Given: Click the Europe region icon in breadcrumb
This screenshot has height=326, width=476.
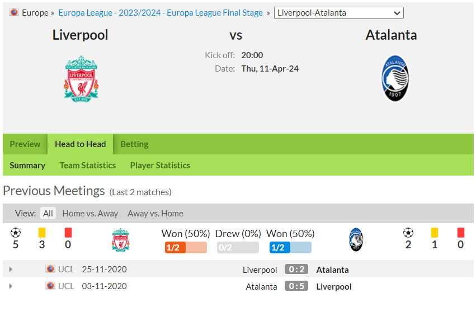Looking at the screenshot, I should [13, 12].
